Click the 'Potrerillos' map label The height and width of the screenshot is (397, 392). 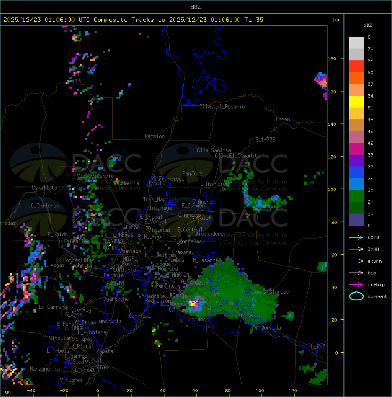pyautogui.click(x=79, y=260)
